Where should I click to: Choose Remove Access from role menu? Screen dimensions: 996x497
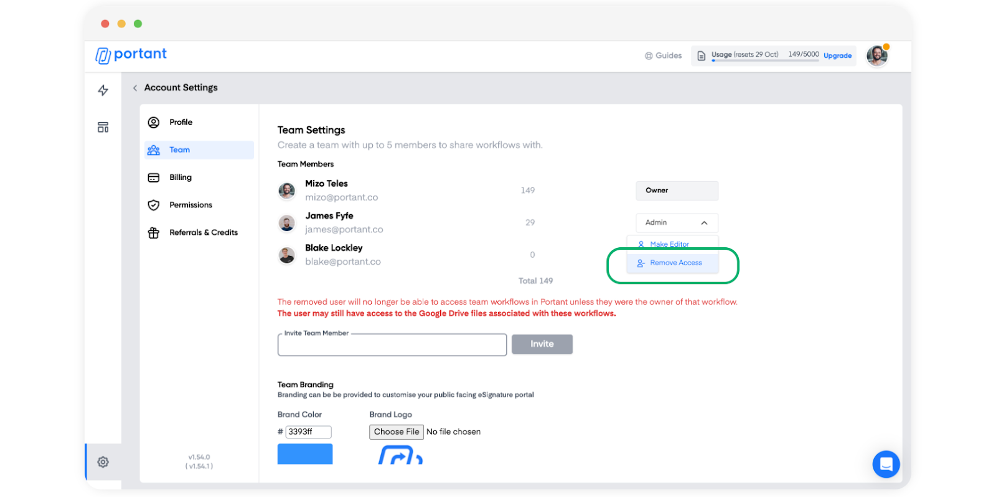tap(672, 263)
